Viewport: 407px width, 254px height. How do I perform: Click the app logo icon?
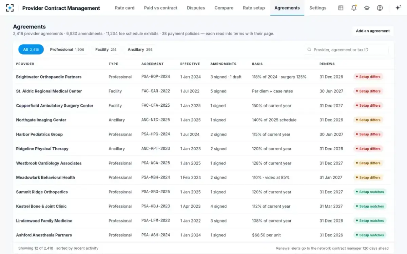pos(10,8)
